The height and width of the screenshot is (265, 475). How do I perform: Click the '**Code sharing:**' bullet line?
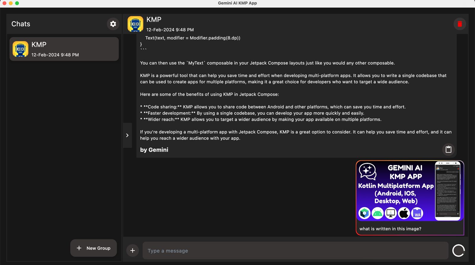[x=273, y=107]
